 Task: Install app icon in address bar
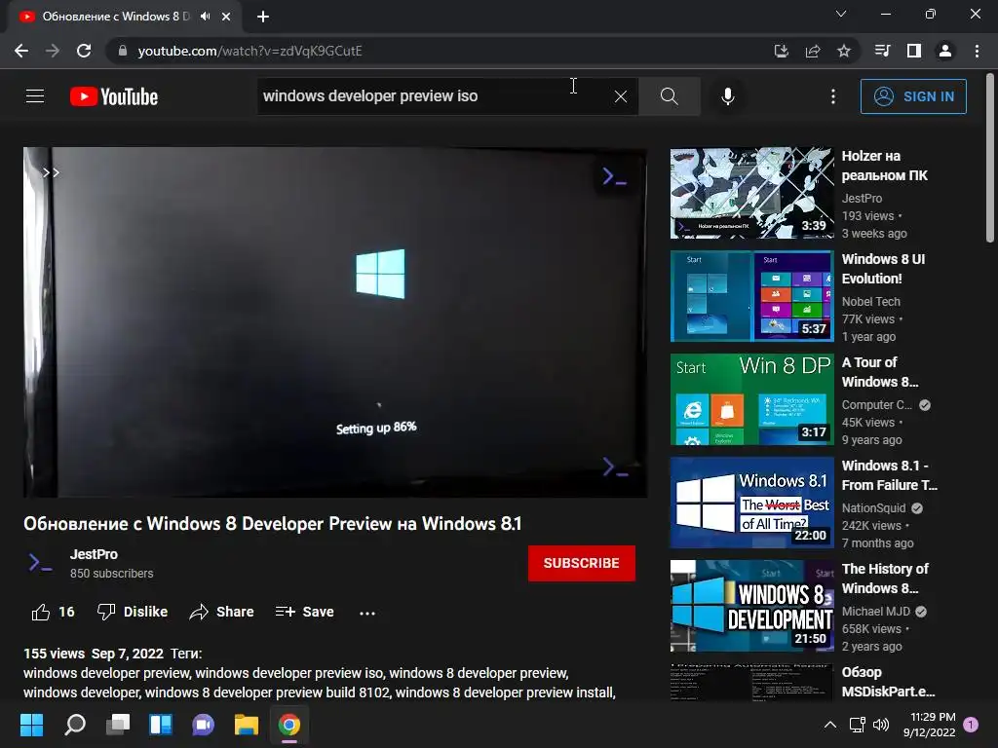[x=782, y=51]
